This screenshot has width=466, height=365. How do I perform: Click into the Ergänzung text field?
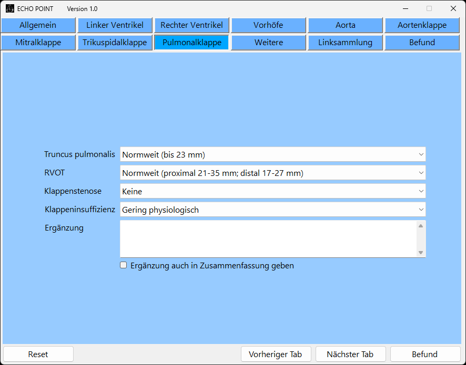[x=267, y=239]
